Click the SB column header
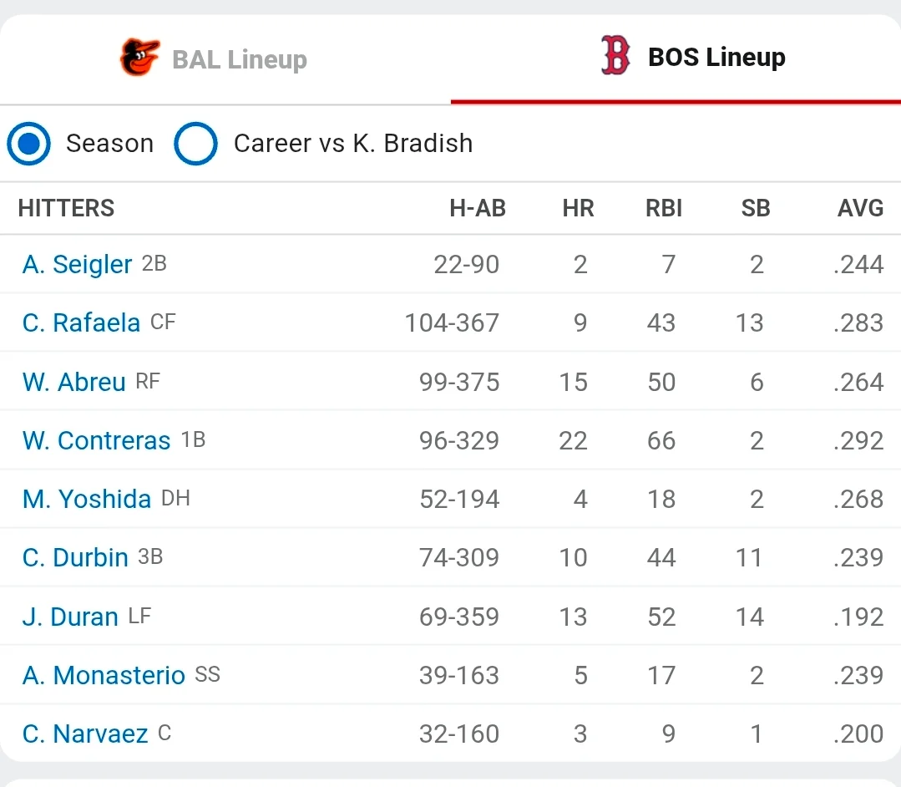The height and width of the screenshot is (787, 901). click(x=755, y=208)
